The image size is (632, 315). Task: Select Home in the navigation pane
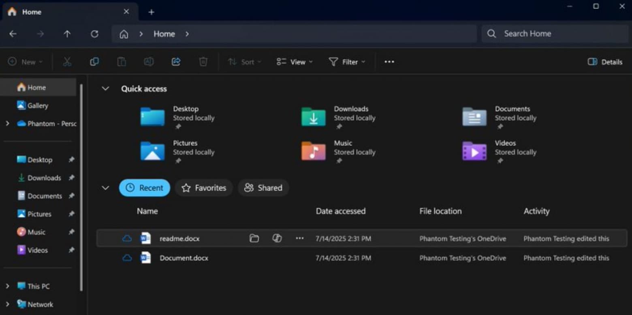(38, 87)
